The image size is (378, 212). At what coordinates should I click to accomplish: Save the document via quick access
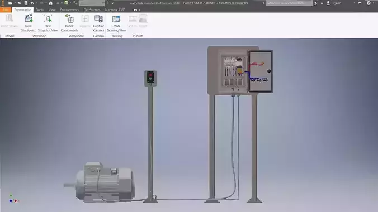(26, 3)
